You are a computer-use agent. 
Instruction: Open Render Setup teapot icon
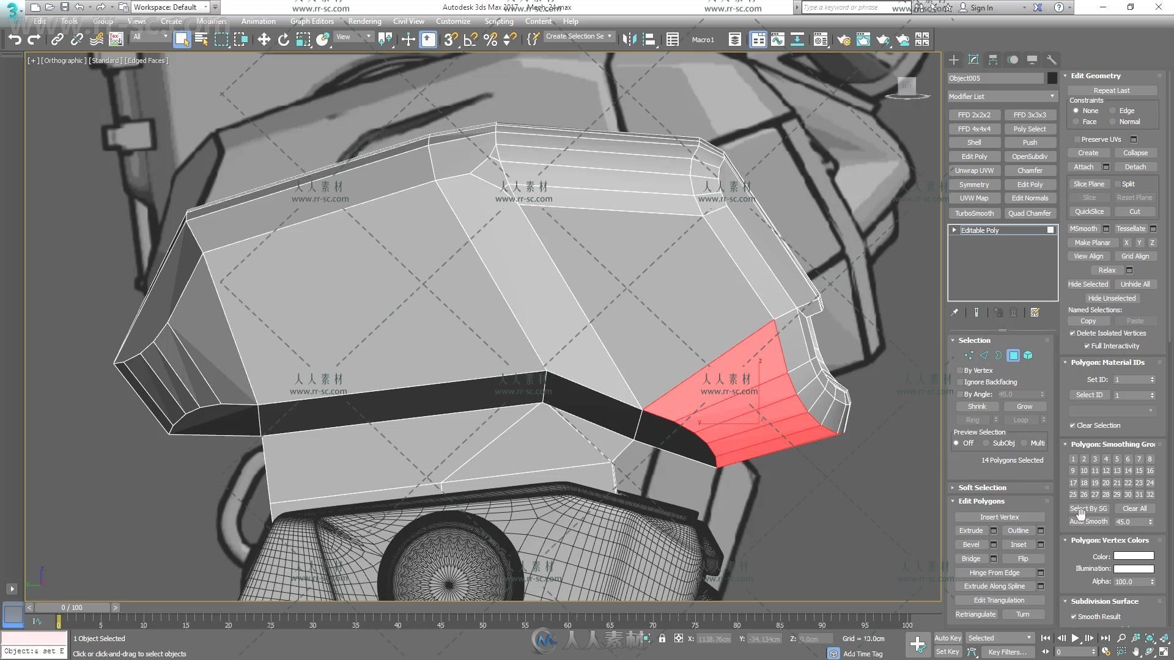pyautogui.click(x=844, y=40)
